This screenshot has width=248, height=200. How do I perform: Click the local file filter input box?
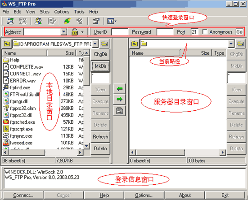100,78
